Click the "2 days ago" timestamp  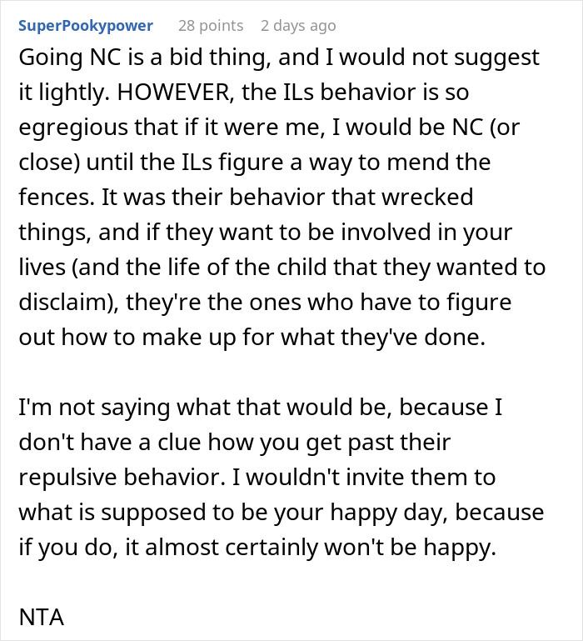[x=298, y=26]
